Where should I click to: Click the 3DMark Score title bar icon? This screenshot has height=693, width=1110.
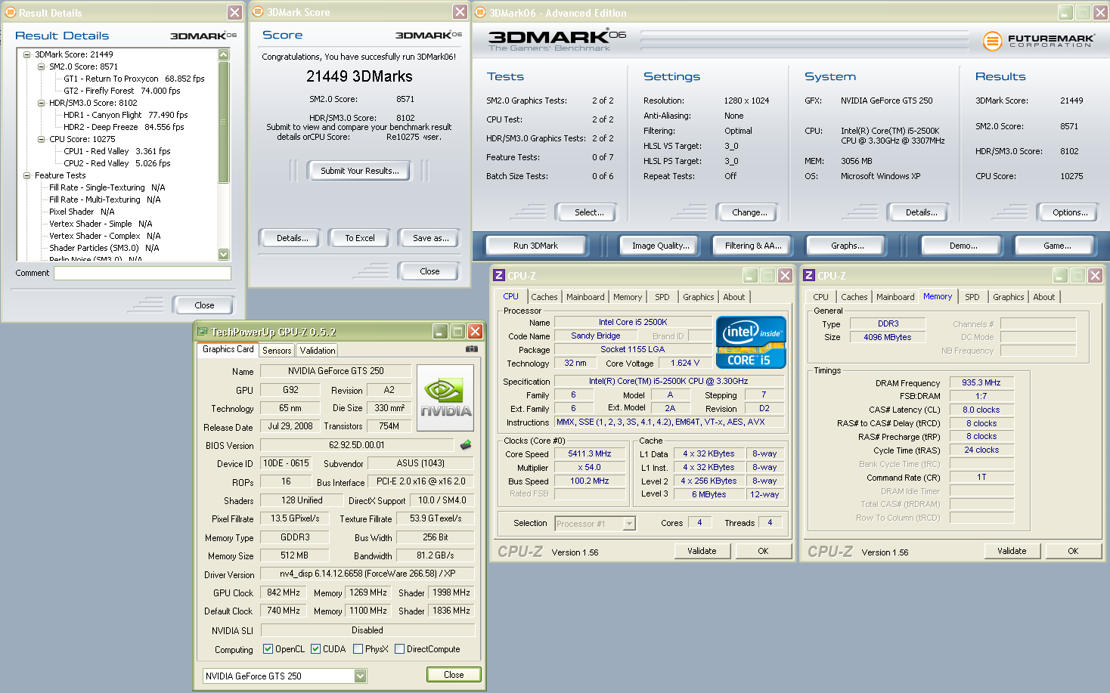pyautogui.click(x=258, y=11)
